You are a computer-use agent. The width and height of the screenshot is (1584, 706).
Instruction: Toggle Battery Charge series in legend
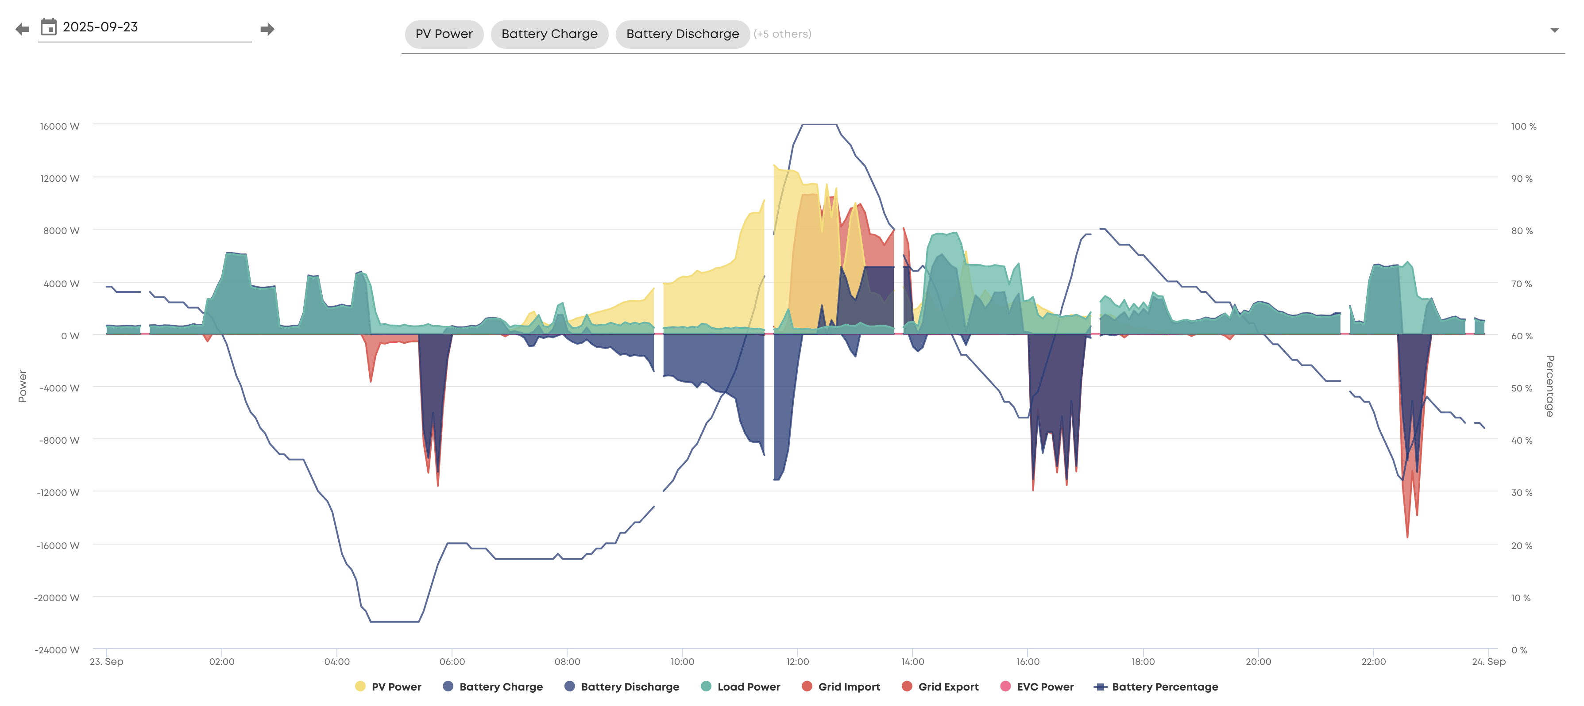pyautogui.click(x=493, y=687)
